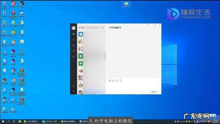Image resolution: width=220 pixels, height=124 pixels.
Task: Open the emoji picker in chat toolbar
Action: click(110, 80)
